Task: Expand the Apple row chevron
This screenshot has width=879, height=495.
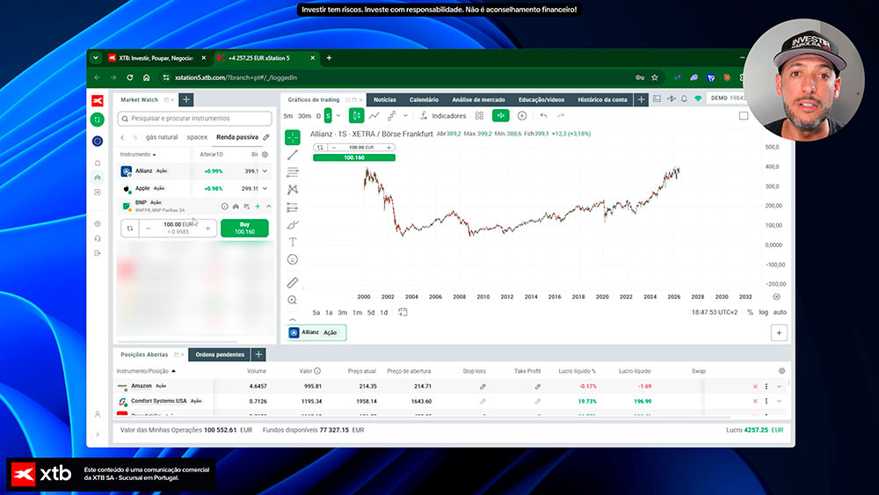Action: 265,188
